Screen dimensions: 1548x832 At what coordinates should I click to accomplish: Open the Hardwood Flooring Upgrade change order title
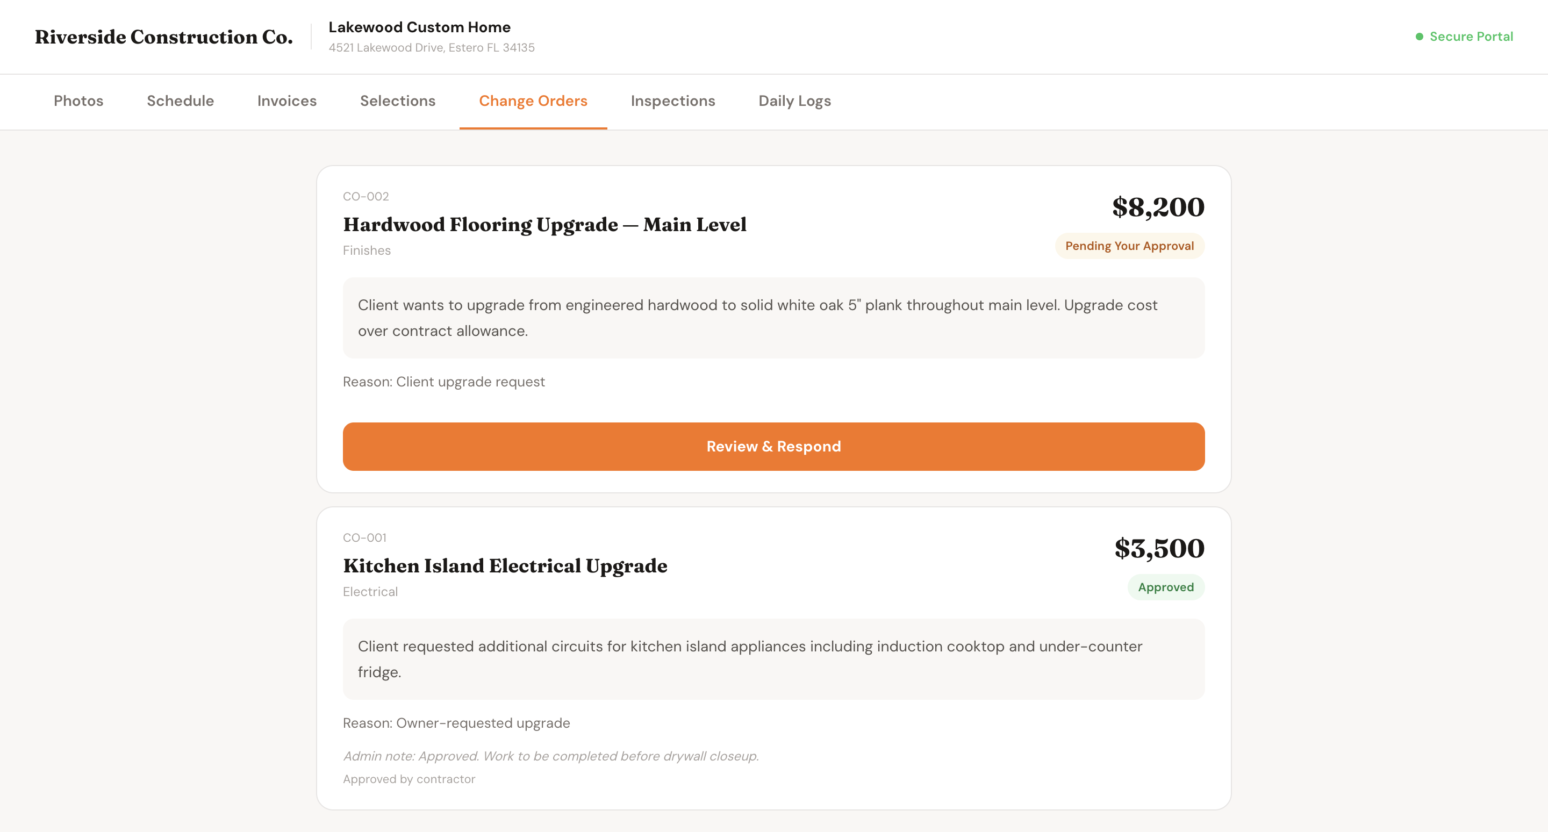[x=544, y=225]
